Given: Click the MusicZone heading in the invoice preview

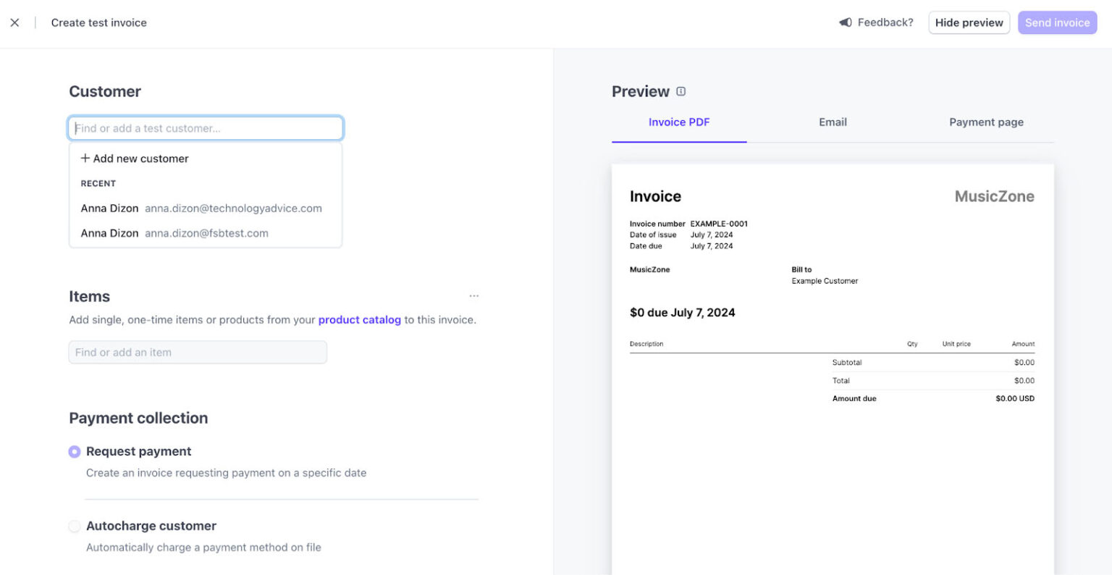Looking at the screenshot, I should (995, 196).
